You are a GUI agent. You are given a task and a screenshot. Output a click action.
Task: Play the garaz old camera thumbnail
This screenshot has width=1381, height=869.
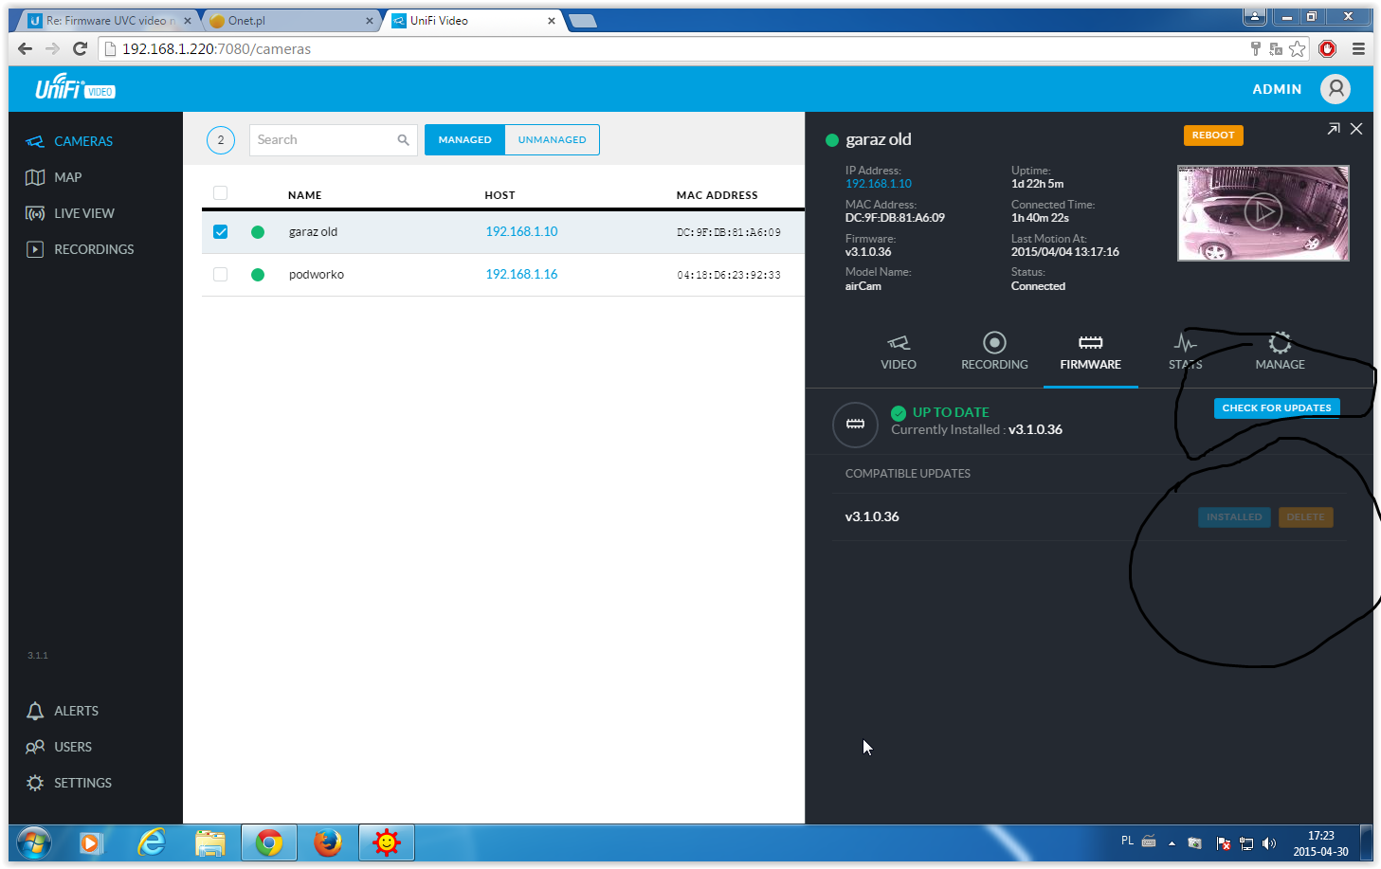pyautogui.click(x=1263, y=212)
